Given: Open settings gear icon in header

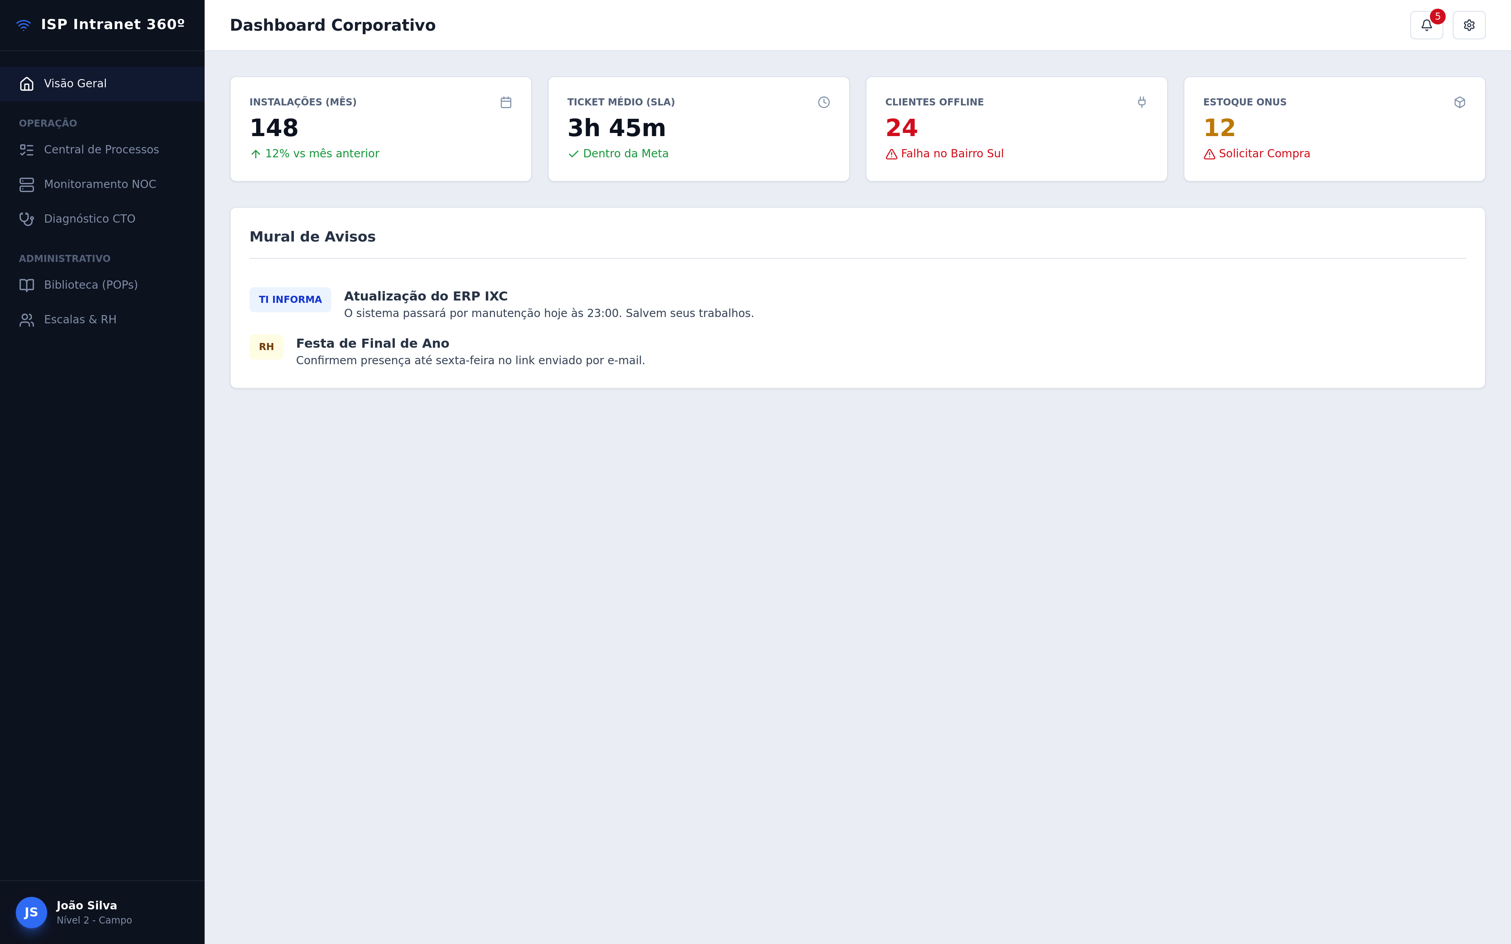Looking at the screenshot, I should click(1469, 26).
